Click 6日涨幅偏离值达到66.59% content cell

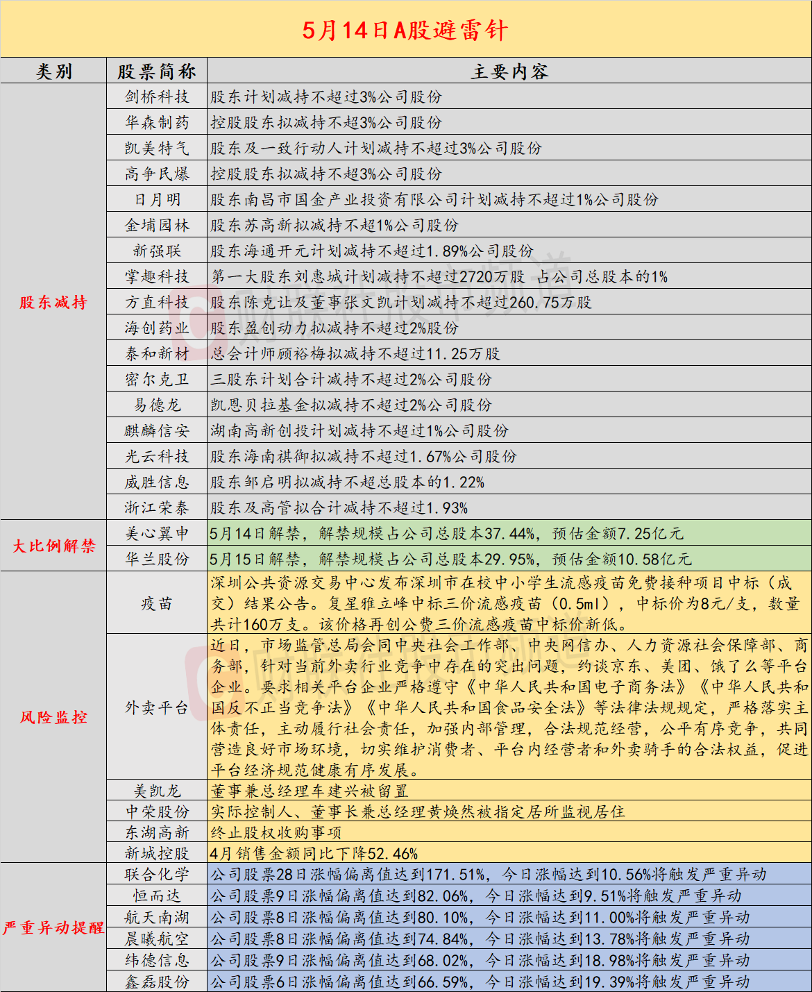tap(509, 982)
